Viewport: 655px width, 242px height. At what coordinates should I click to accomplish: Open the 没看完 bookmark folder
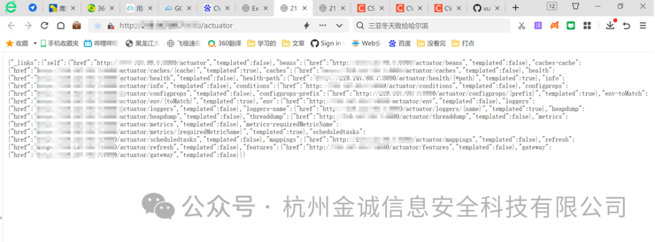[431, 43]
